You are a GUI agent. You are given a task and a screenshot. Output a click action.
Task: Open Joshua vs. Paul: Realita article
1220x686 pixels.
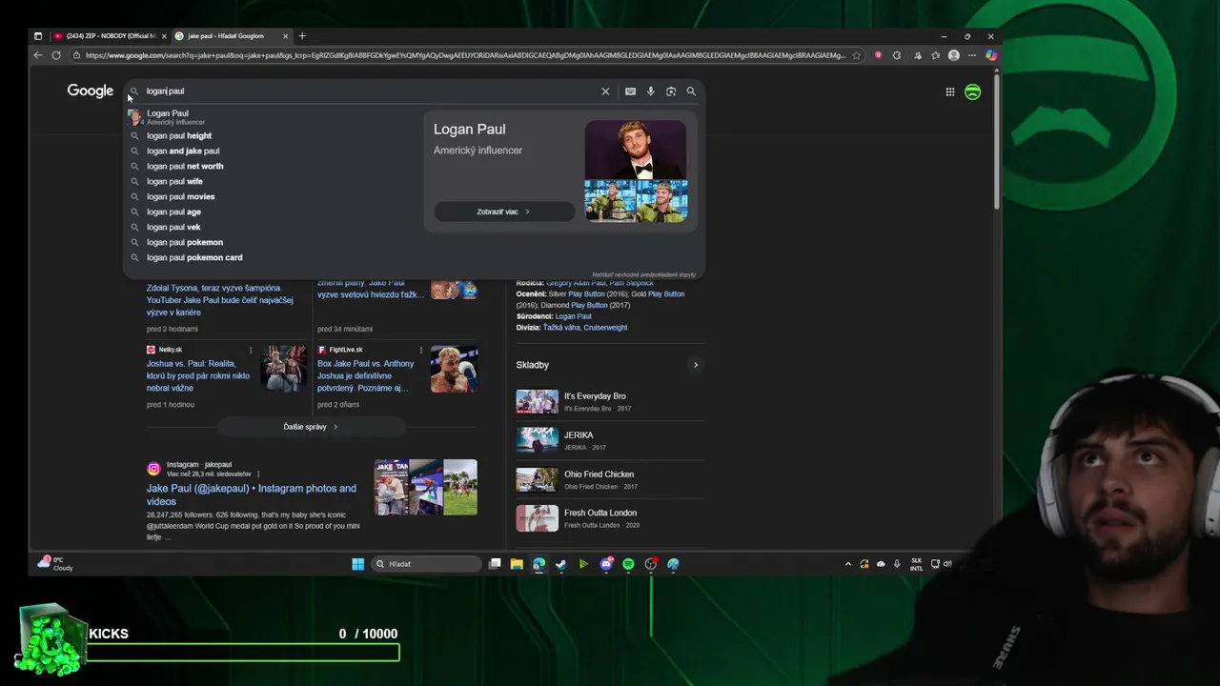click(x=199, y=375)
